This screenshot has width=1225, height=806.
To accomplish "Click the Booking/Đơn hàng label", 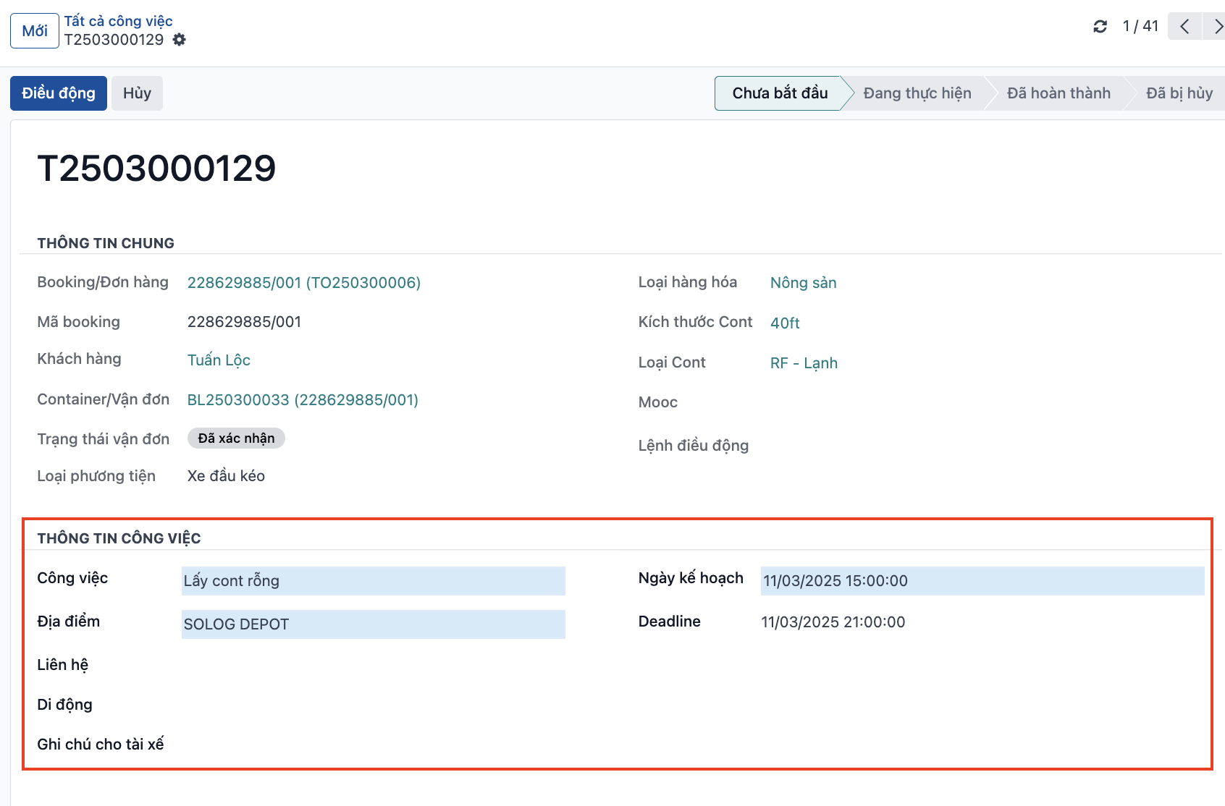I will [x=103, y=282].
